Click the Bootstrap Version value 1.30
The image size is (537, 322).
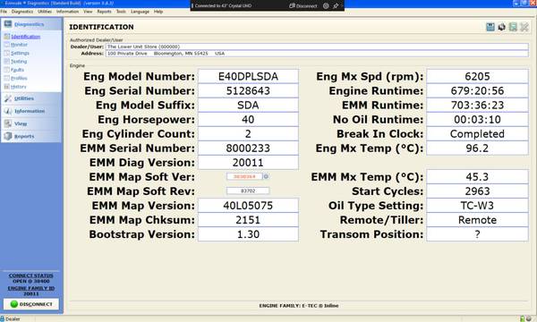tap(248, 234)
